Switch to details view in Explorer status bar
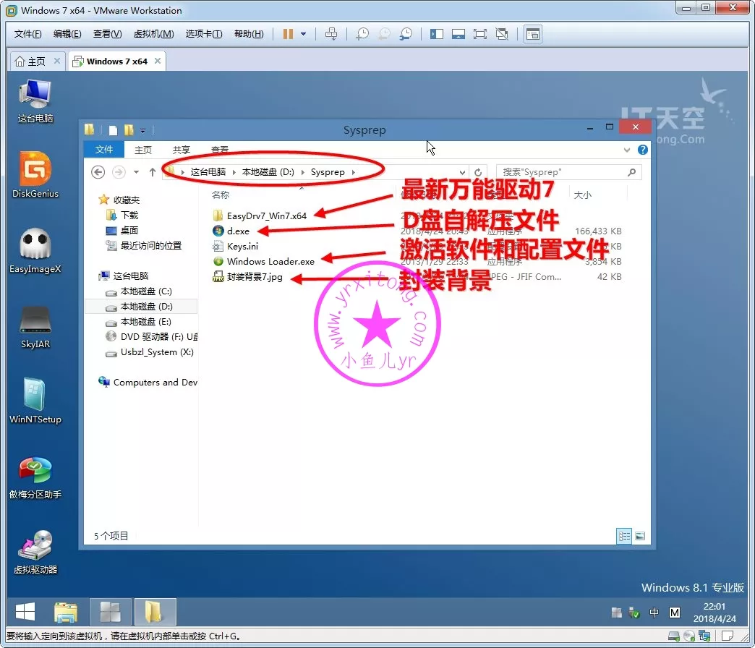 [623, 536]
